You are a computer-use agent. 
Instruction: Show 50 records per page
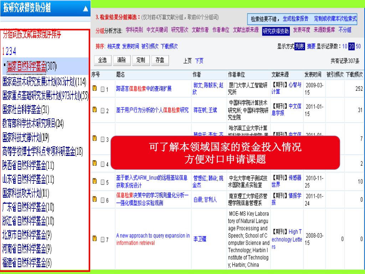click(x=358, y=46)
